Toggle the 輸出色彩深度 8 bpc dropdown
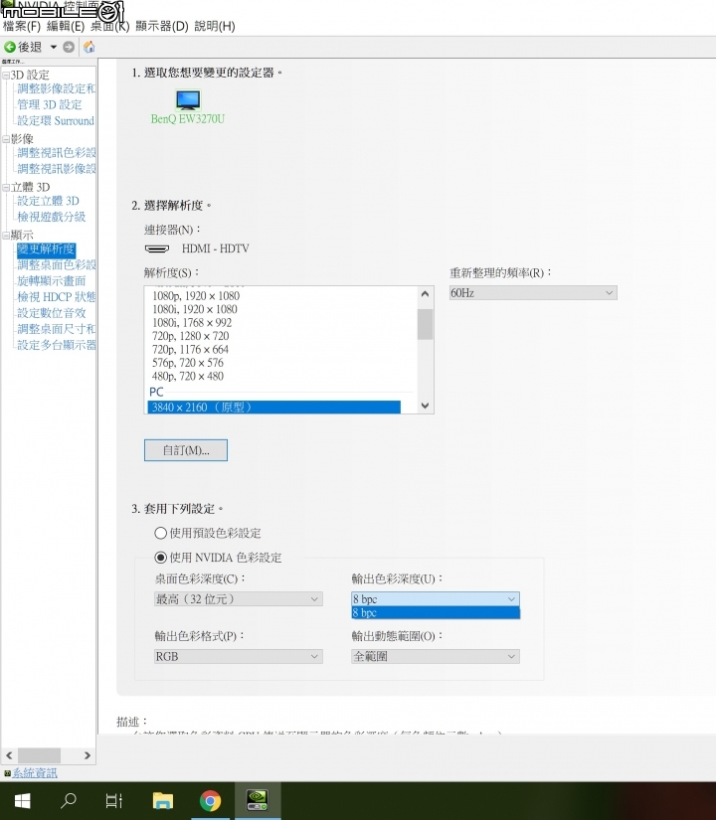Viewport: 716px width, 820px height. (436, 598)
